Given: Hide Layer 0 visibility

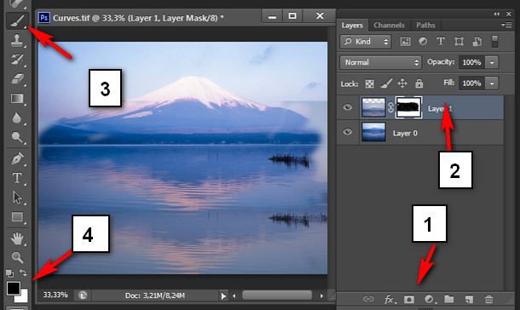Looking at the screenshot, I should click(348, 132).
